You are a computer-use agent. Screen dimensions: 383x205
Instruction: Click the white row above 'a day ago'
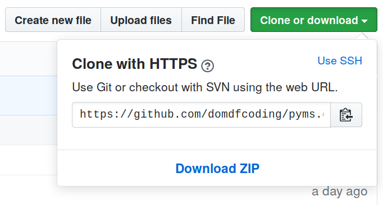tap(29, 160)
